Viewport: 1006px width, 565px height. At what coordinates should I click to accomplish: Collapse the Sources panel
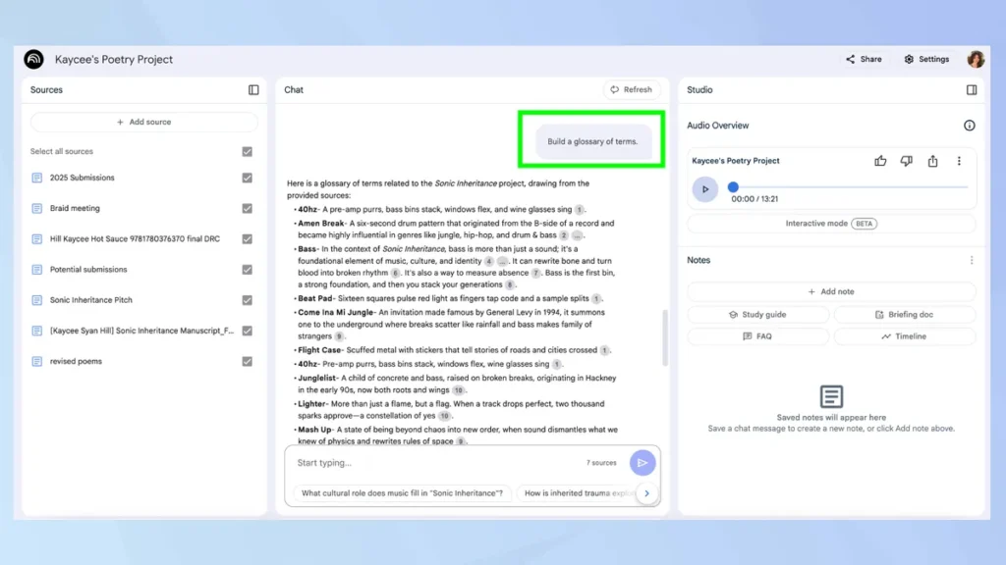point(253,90)
